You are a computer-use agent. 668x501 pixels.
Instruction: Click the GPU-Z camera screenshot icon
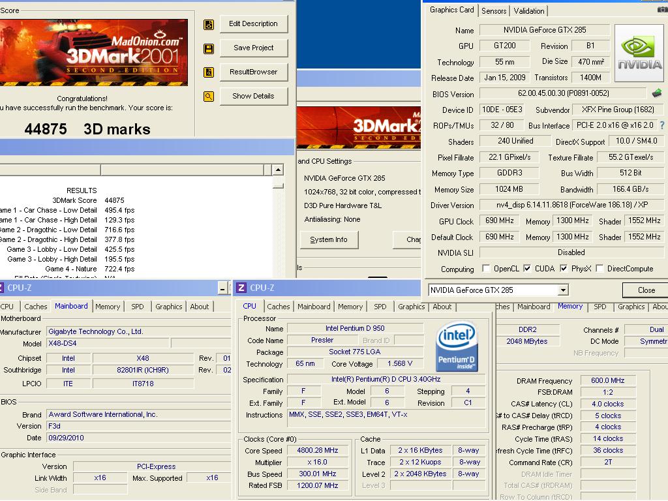[x=663, y=9]
